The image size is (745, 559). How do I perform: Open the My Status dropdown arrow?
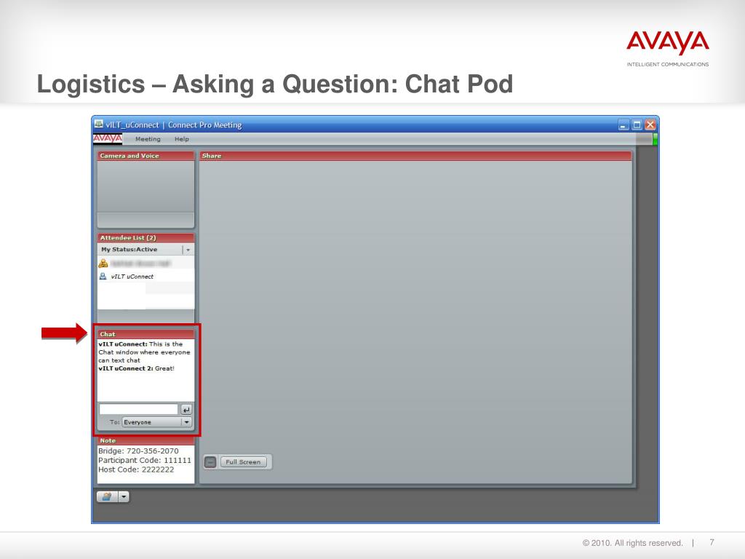(x=188, y=250)
